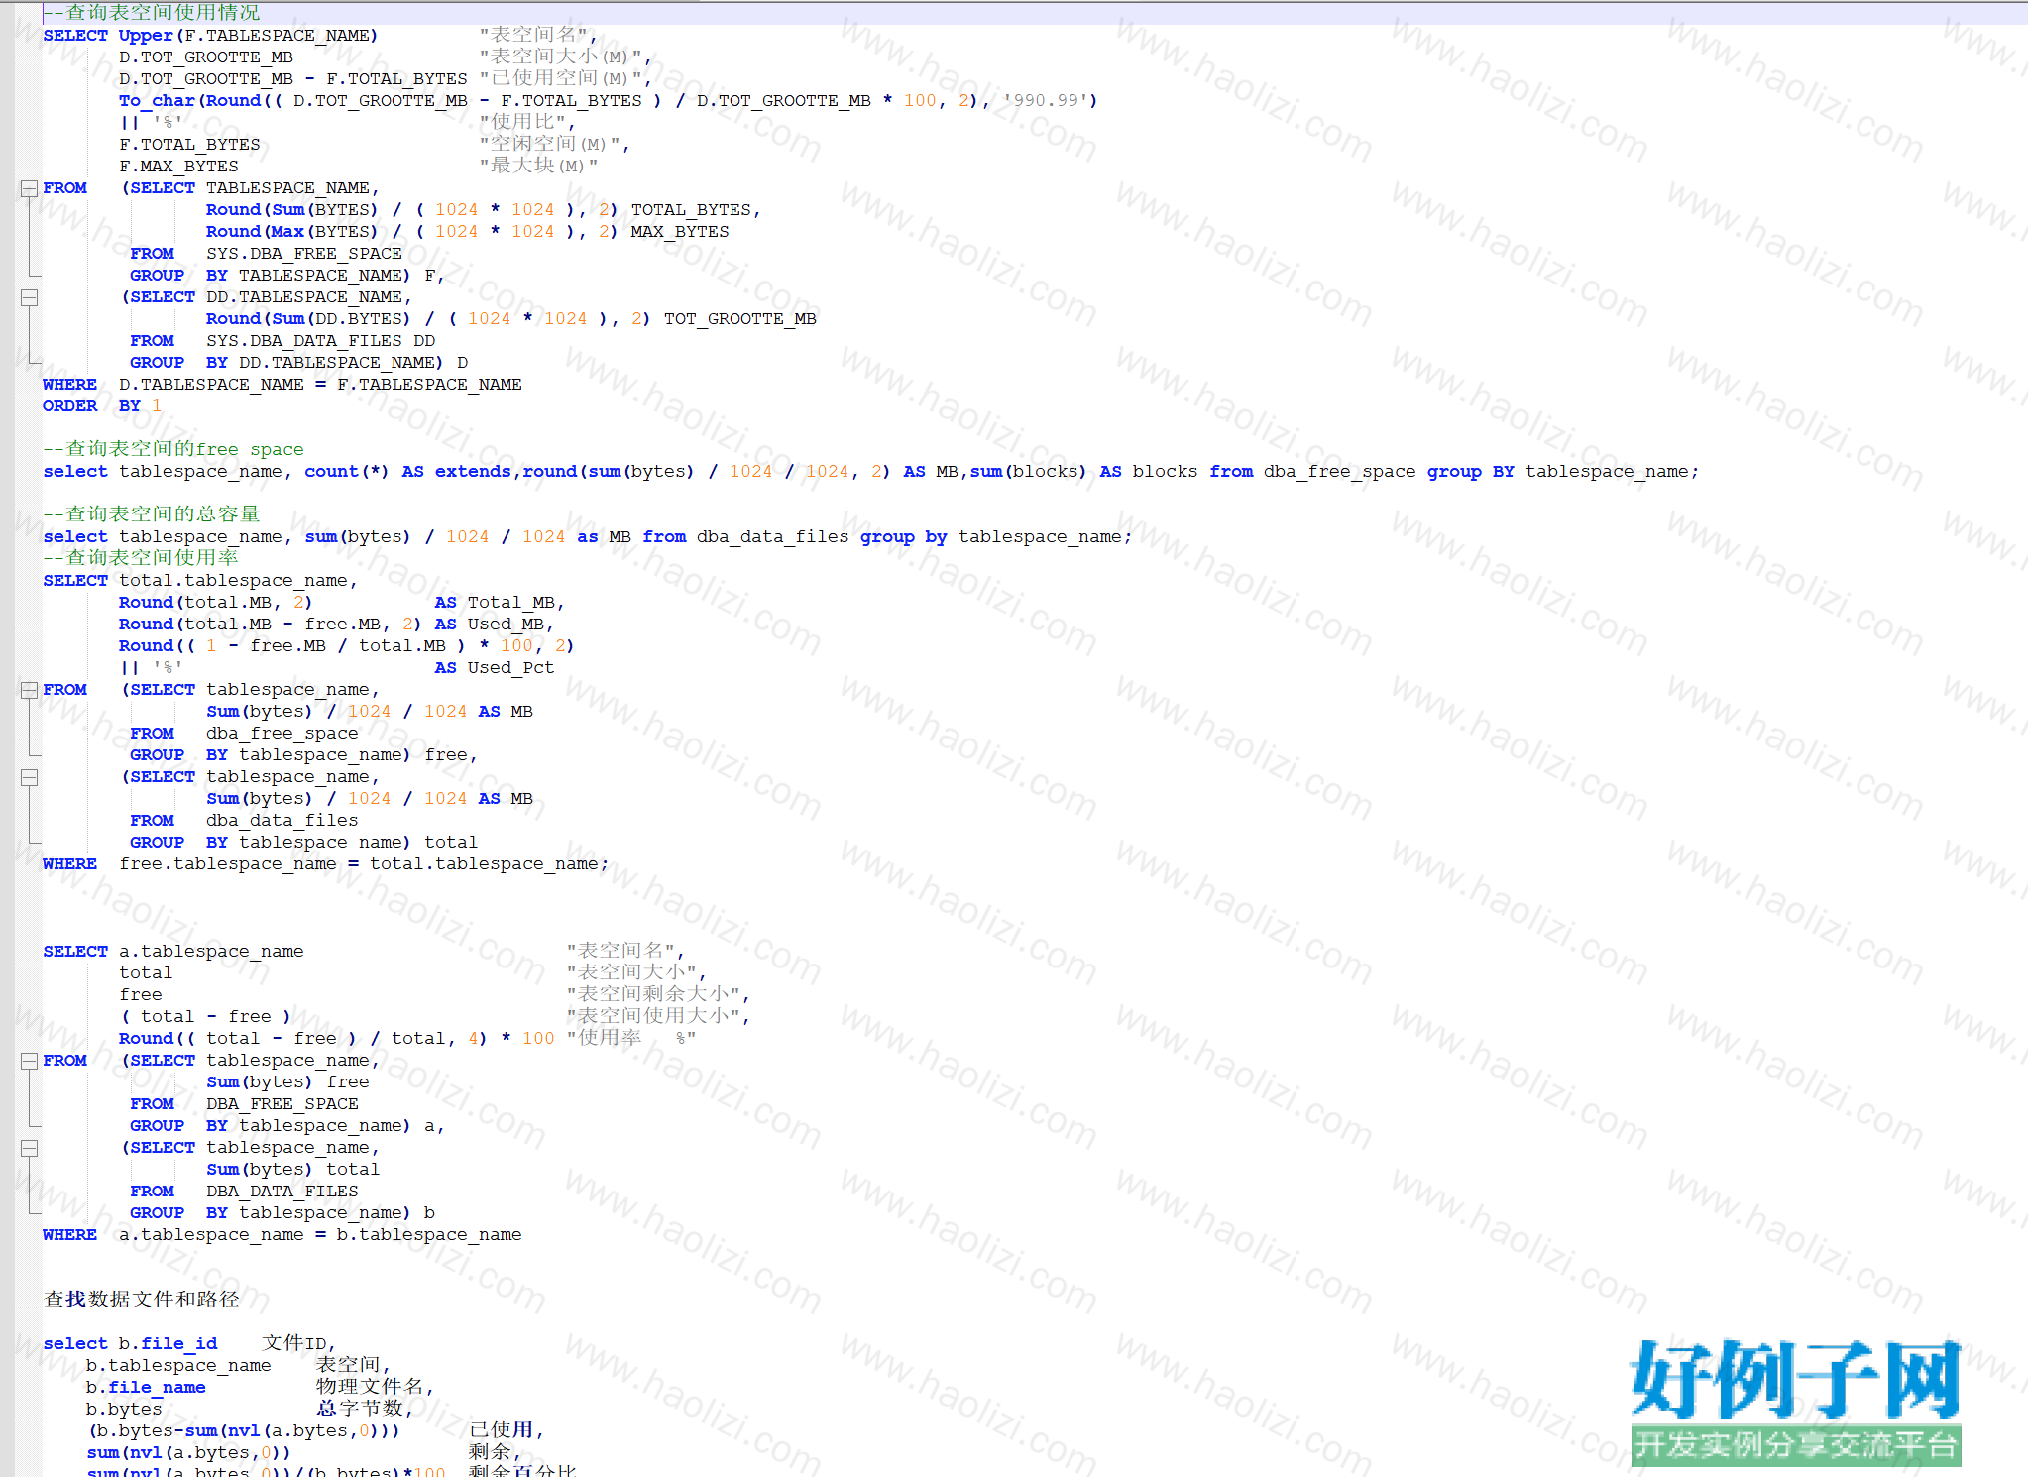The height and width of the screenshot is (1477, 2028).
Task: Click label '物理文件名,'
Action: click(x=376, y=1387)
